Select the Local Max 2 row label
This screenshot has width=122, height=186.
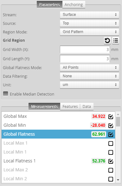[16, 170]
